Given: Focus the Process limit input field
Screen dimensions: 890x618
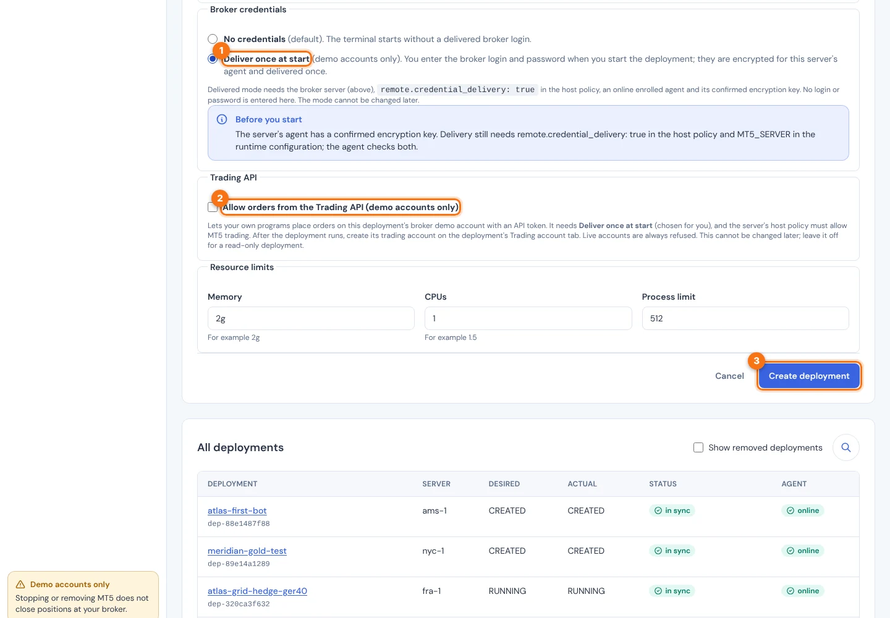Looking at the screenshot, I should pyautogui.click(x=745, y=318).
